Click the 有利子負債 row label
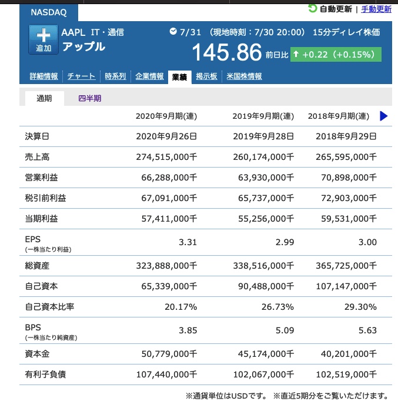Image resolution: width=398 pixels, height=408 pixels. 45,374
